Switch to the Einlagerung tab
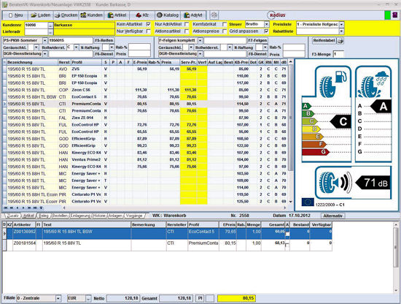 (80, 216)
